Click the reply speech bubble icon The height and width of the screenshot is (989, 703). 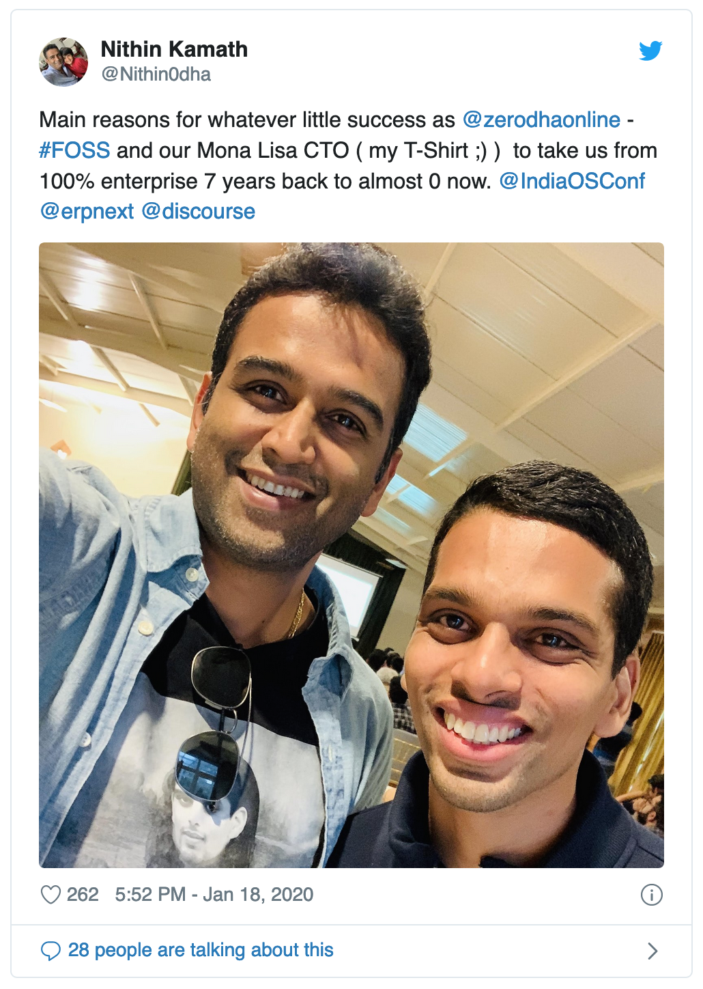[51, 950]
